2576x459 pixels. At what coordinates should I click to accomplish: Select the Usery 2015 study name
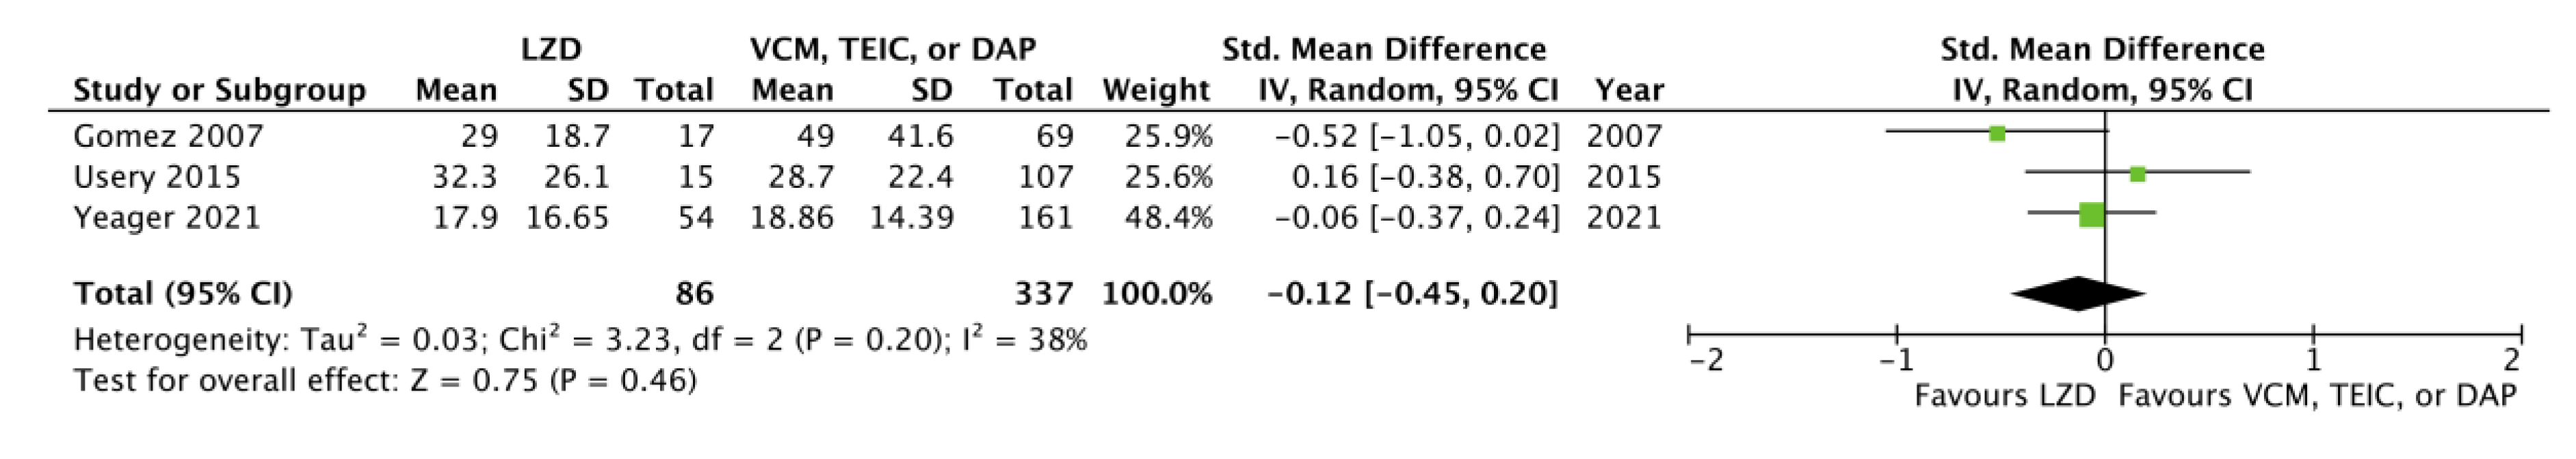coord(157,177)
